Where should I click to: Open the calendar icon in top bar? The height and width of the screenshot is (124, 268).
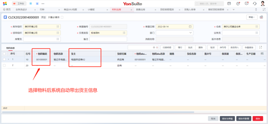(229, 4)
